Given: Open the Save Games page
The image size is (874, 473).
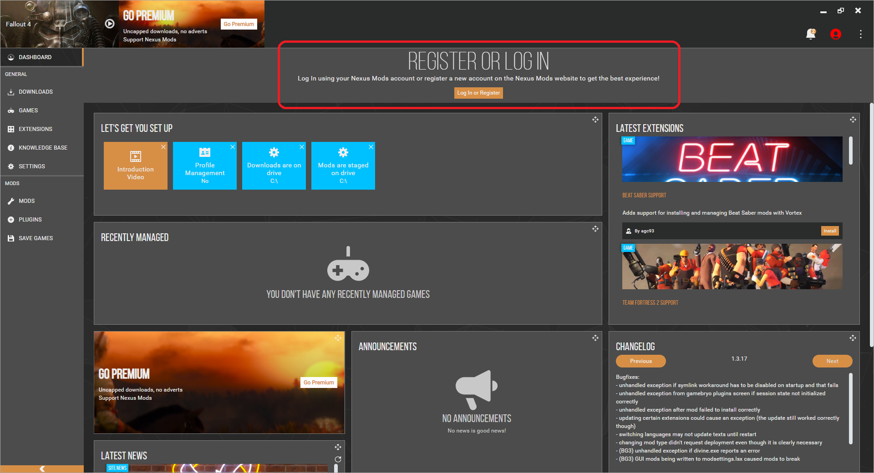Looking at the screenshot, I should [x=41, y=238].
